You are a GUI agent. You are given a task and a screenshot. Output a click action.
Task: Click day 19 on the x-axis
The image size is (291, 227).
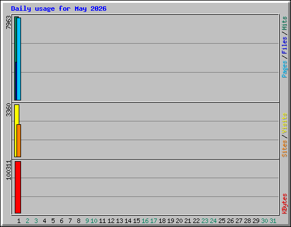coord(171,221)
